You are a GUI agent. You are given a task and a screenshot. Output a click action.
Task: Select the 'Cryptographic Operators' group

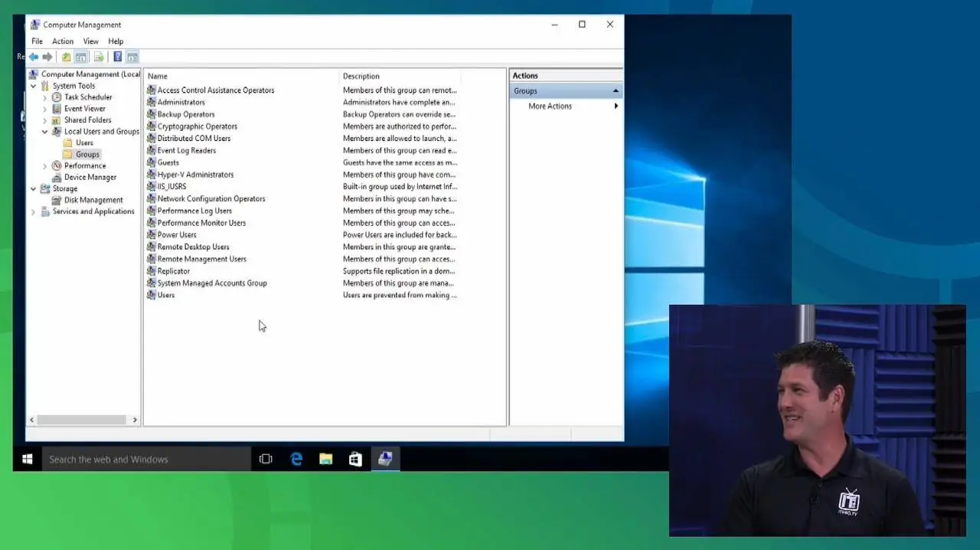pyautogui.click(x=197, y=126)
